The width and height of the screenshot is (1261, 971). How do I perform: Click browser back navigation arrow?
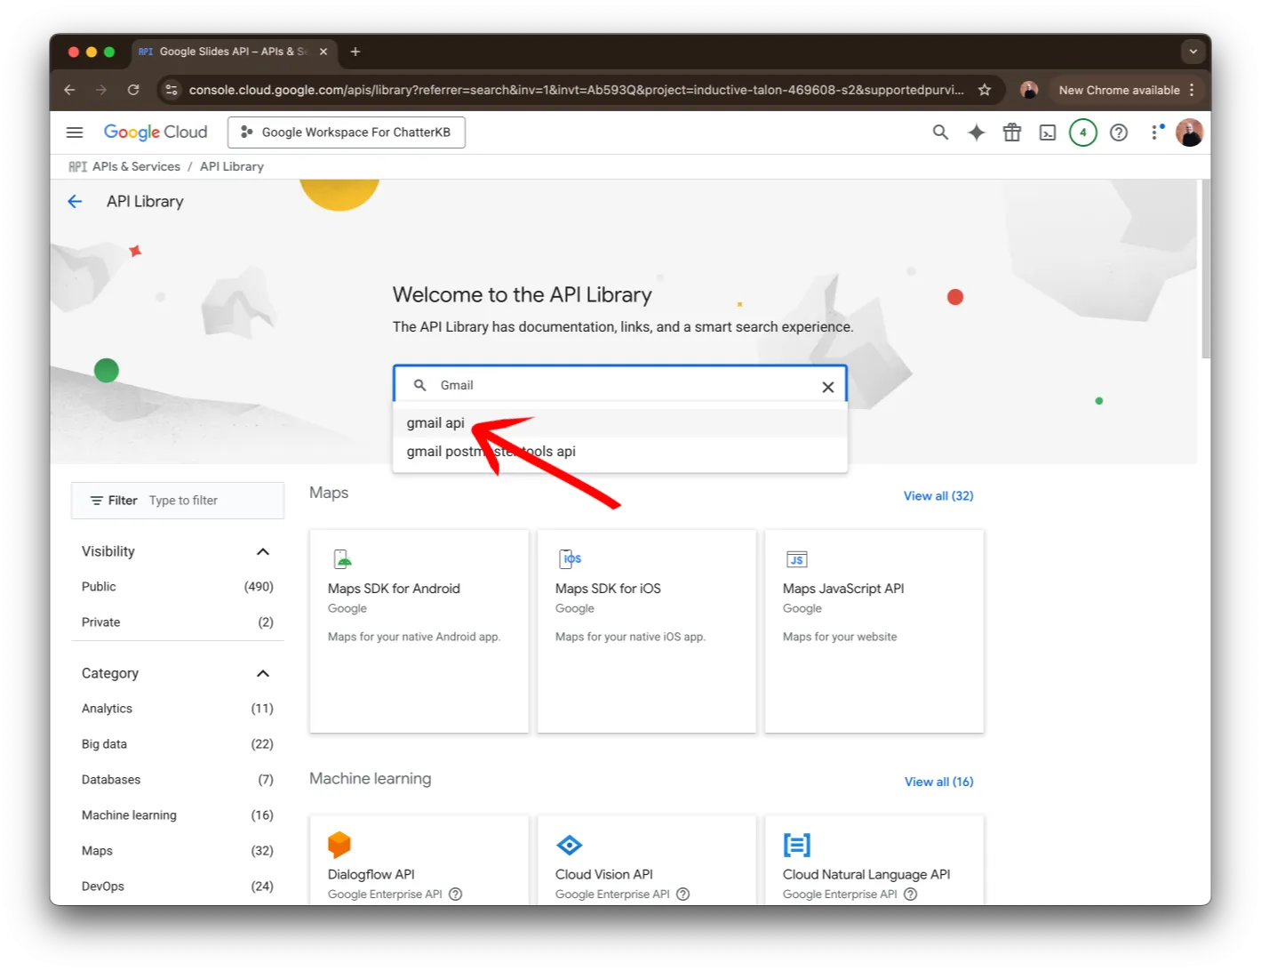point(69,90)
